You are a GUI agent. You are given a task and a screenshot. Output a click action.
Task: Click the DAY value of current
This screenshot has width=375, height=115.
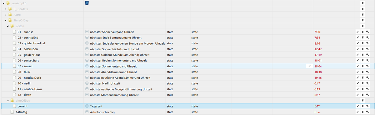point(317,106)
